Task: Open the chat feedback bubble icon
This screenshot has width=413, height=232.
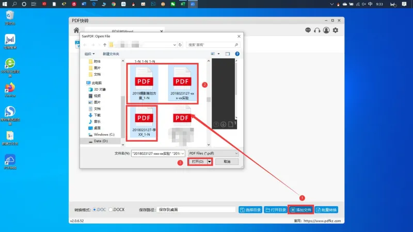Action: pyautogui.click(x=308, y=30)
